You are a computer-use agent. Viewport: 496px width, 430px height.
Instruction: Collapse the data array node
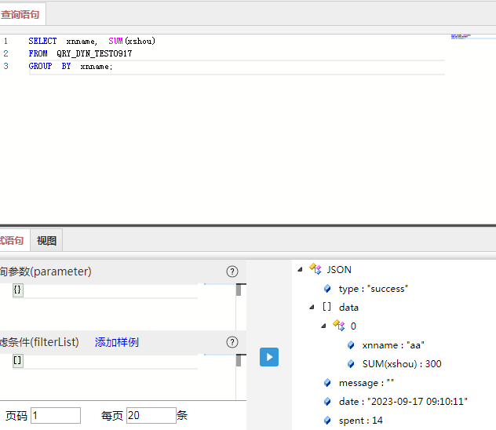click(312, 307)
